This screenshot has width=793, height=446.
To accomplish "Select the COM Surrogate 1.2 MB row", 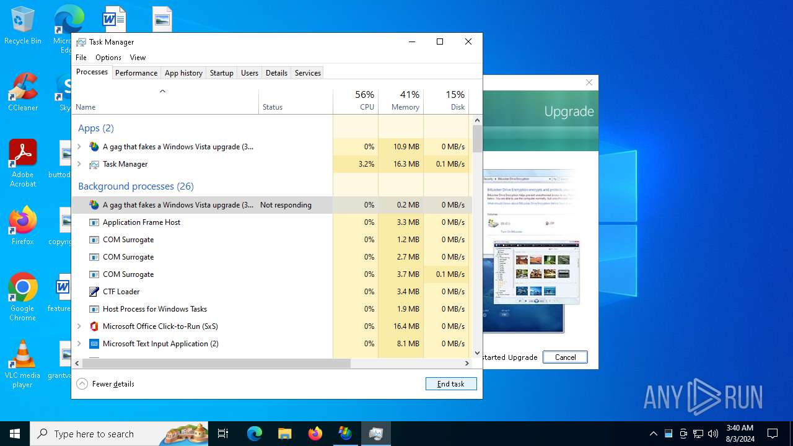I will pos(272,240).
